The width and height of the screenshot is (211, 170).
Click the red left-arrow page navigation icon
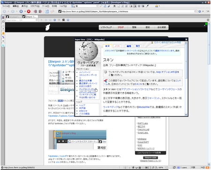click(x=36, y=11)
